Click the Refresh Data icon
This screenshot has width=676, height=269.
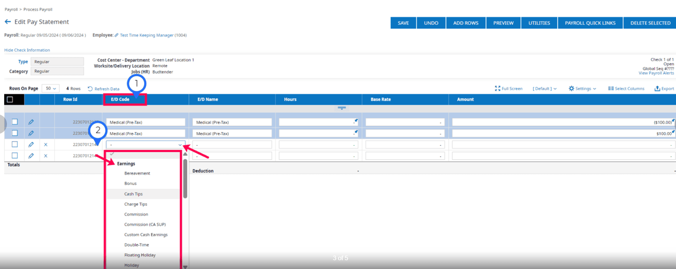[x=90, y=89]
